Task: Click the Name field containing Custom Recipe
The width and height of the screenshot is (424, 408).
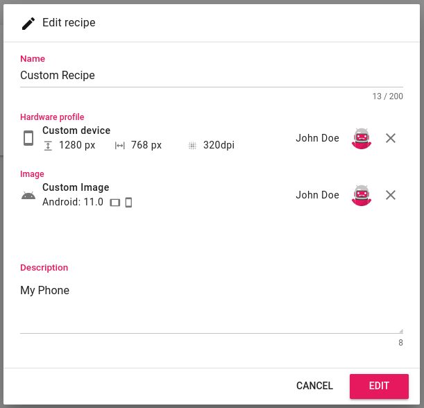Action: click(x=212, y=76)
